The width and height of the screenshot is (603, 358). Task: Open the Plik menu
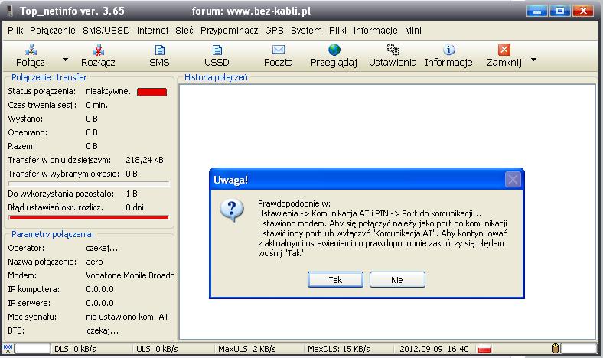click(x=15, y=31)
